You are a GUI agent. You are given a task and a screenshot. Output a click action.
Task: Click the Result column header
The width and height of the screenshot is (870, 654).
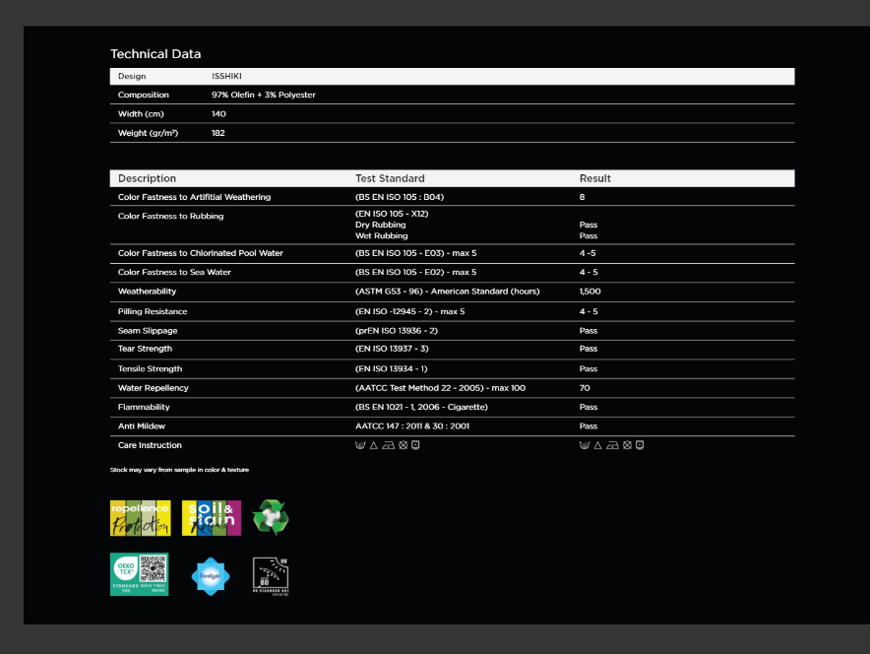point(594,178)
